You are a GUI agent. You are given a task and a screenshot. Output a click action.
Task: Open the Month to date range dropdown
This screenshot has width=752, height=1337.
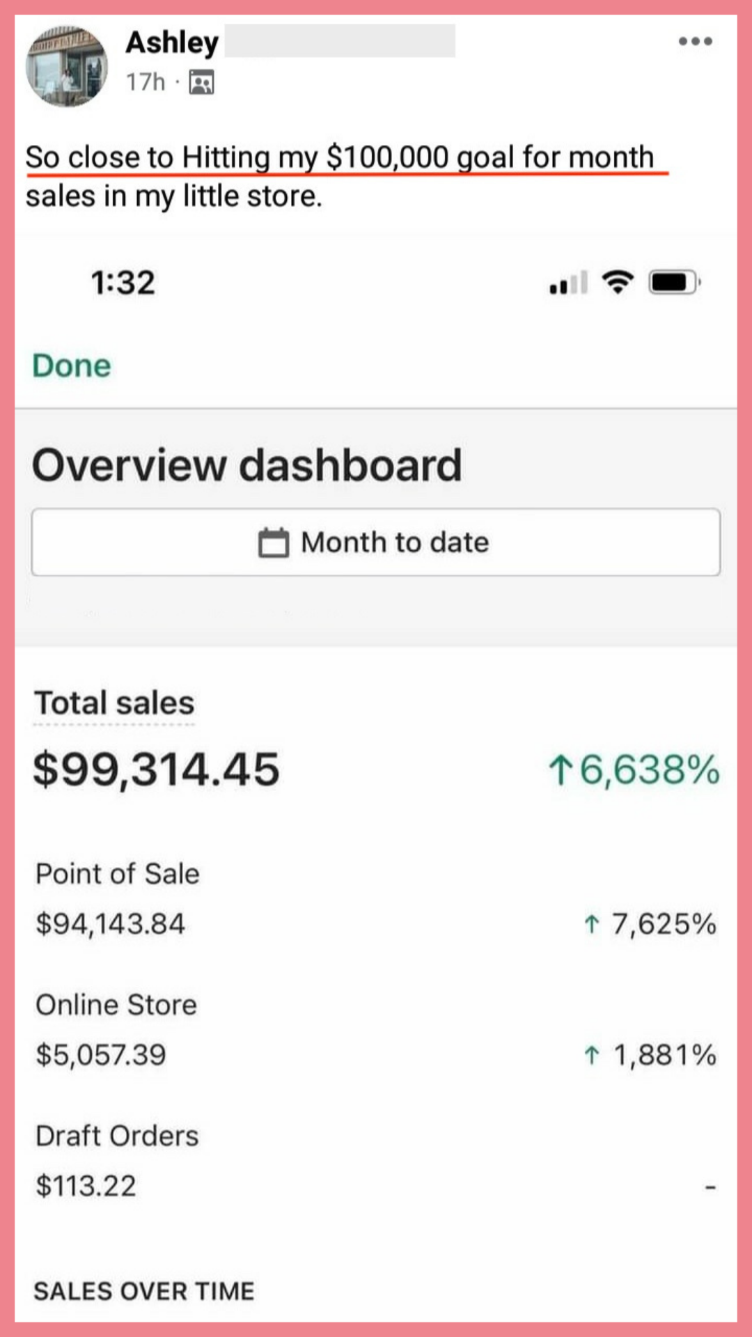376,542
